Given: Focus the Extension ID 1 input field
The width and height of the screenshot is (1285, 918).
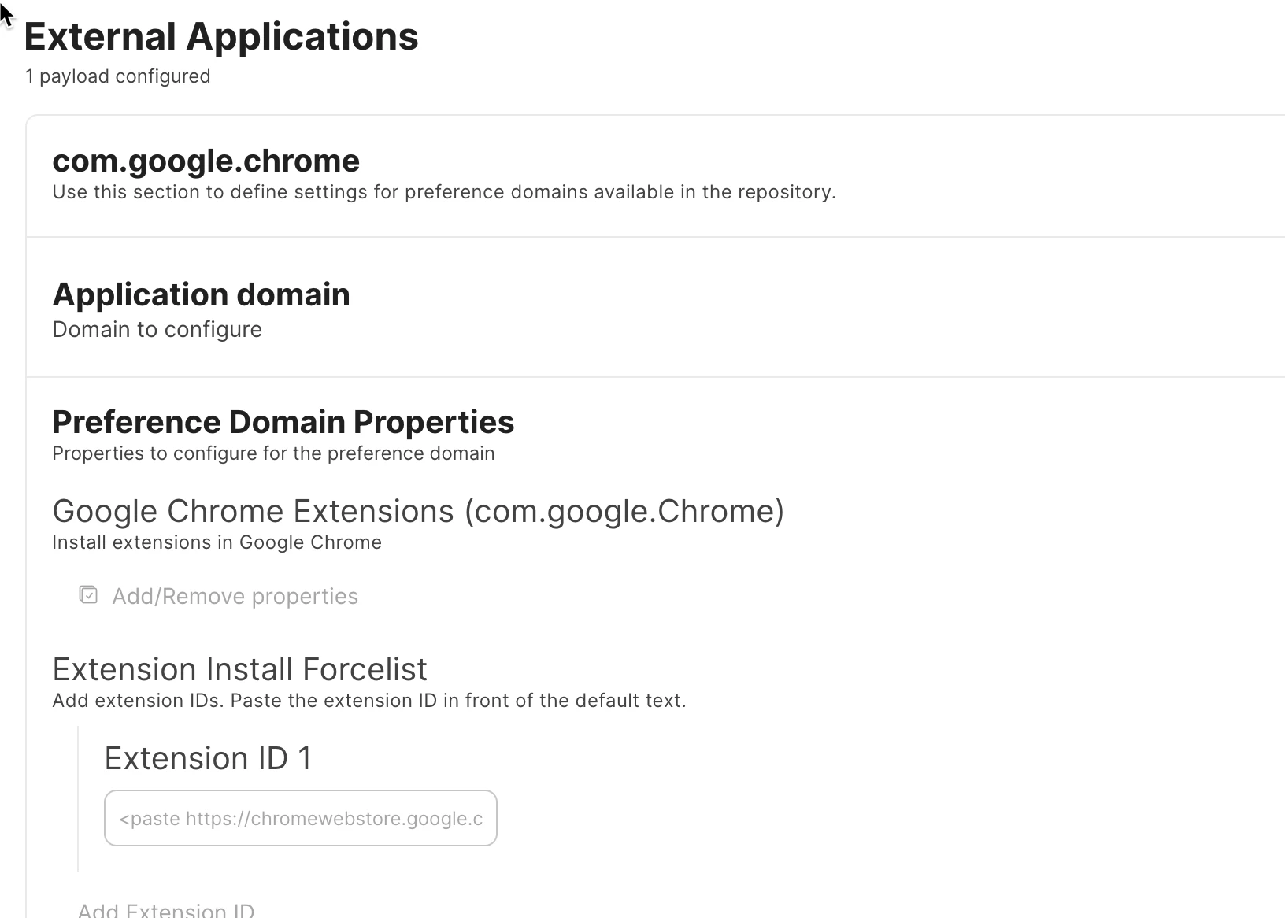Looking at the screenshot, I should point(301,818).
